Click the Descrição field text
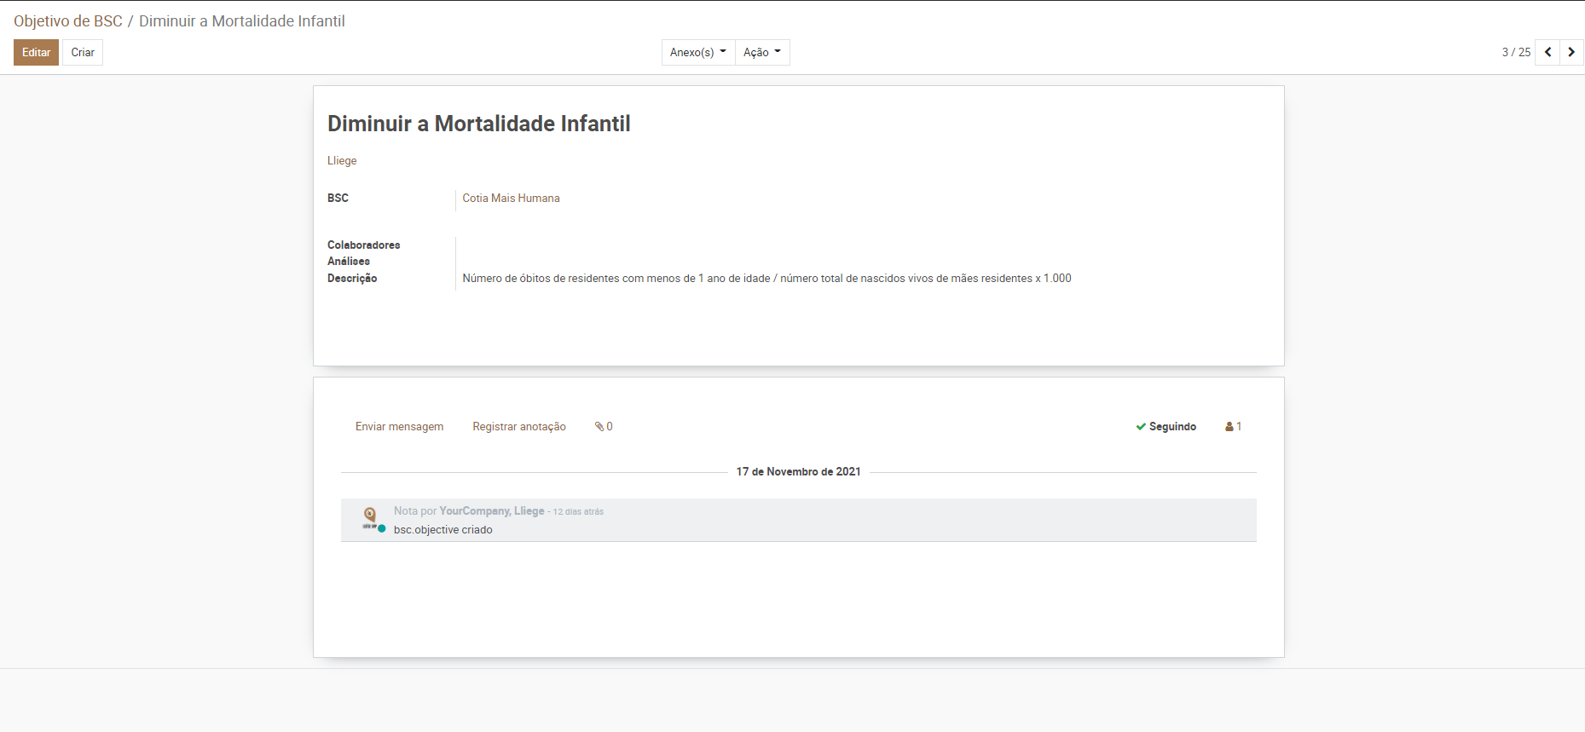The image size is (1585, 732). [766, 279]
